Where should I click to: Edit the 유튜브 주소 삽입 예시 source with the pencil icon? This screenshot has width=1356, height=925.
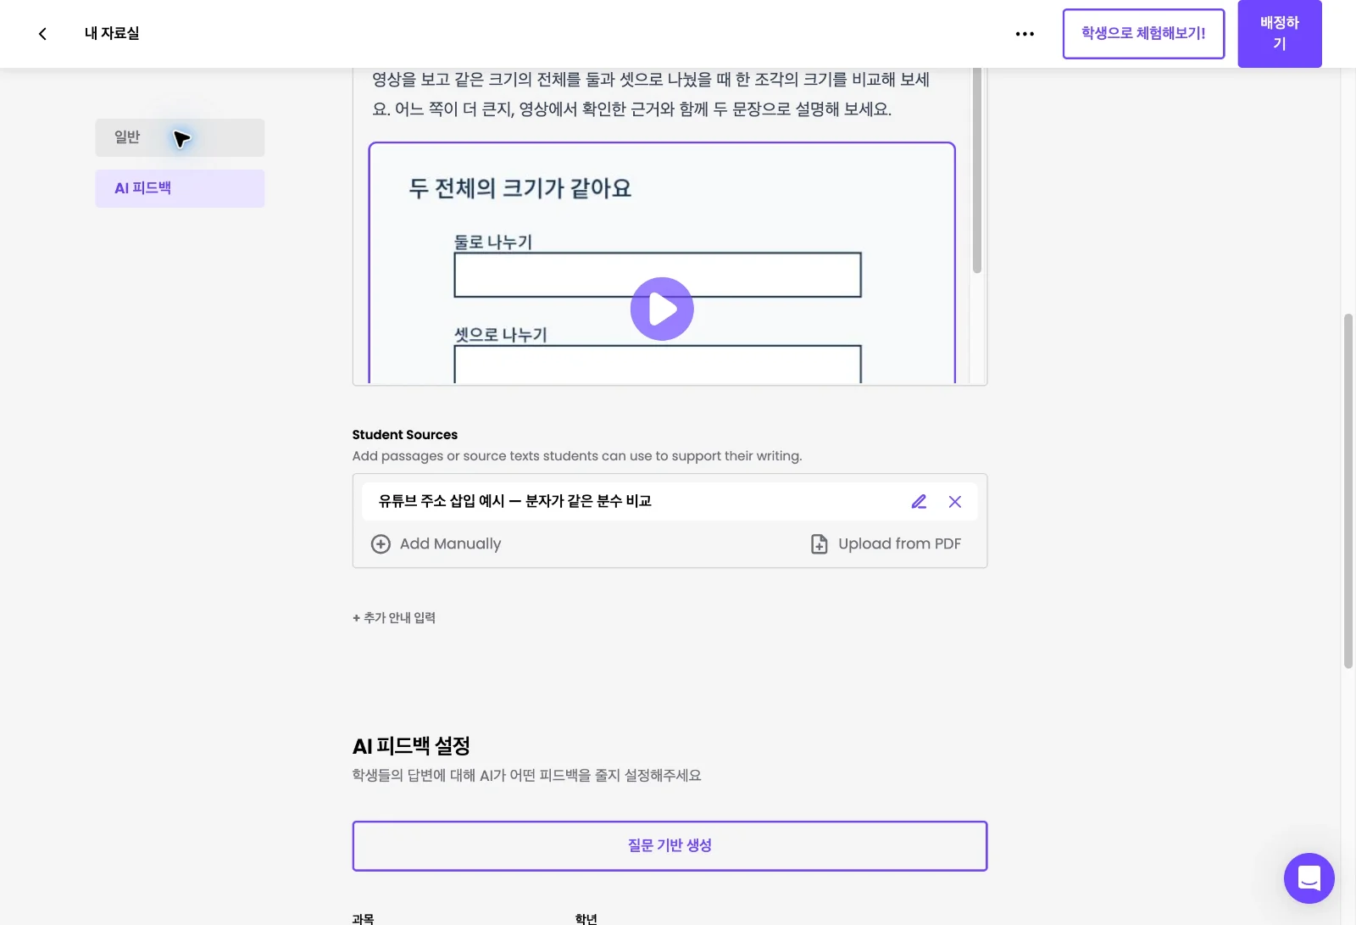[919, 501]
